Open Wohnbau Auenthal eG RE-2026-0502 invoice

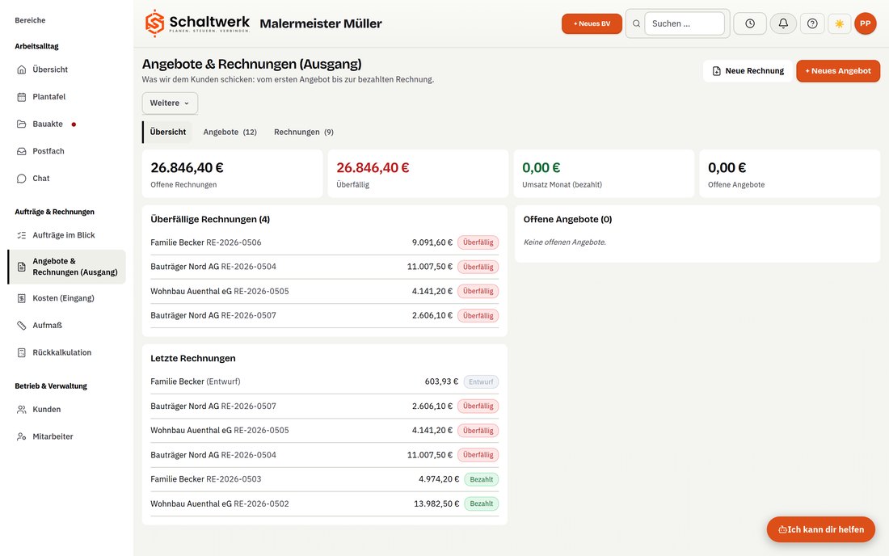(x=324, y=503)
